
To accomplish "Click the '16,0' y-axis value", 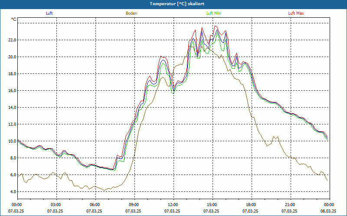I will tap(13, 91).
